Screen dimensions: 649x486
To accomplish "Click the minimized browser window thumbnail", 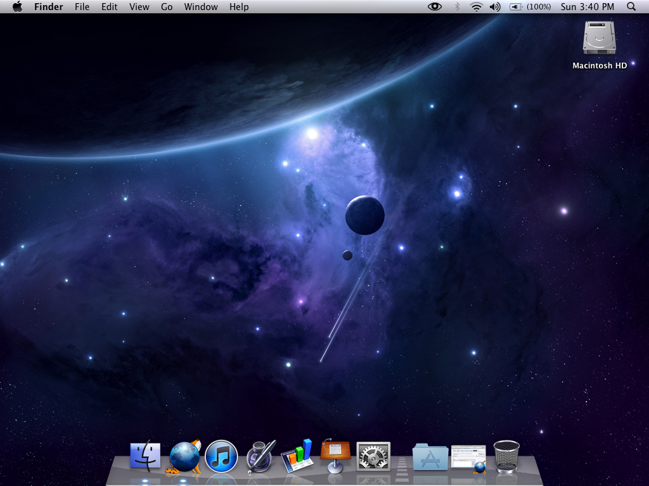I will (468, 458).
